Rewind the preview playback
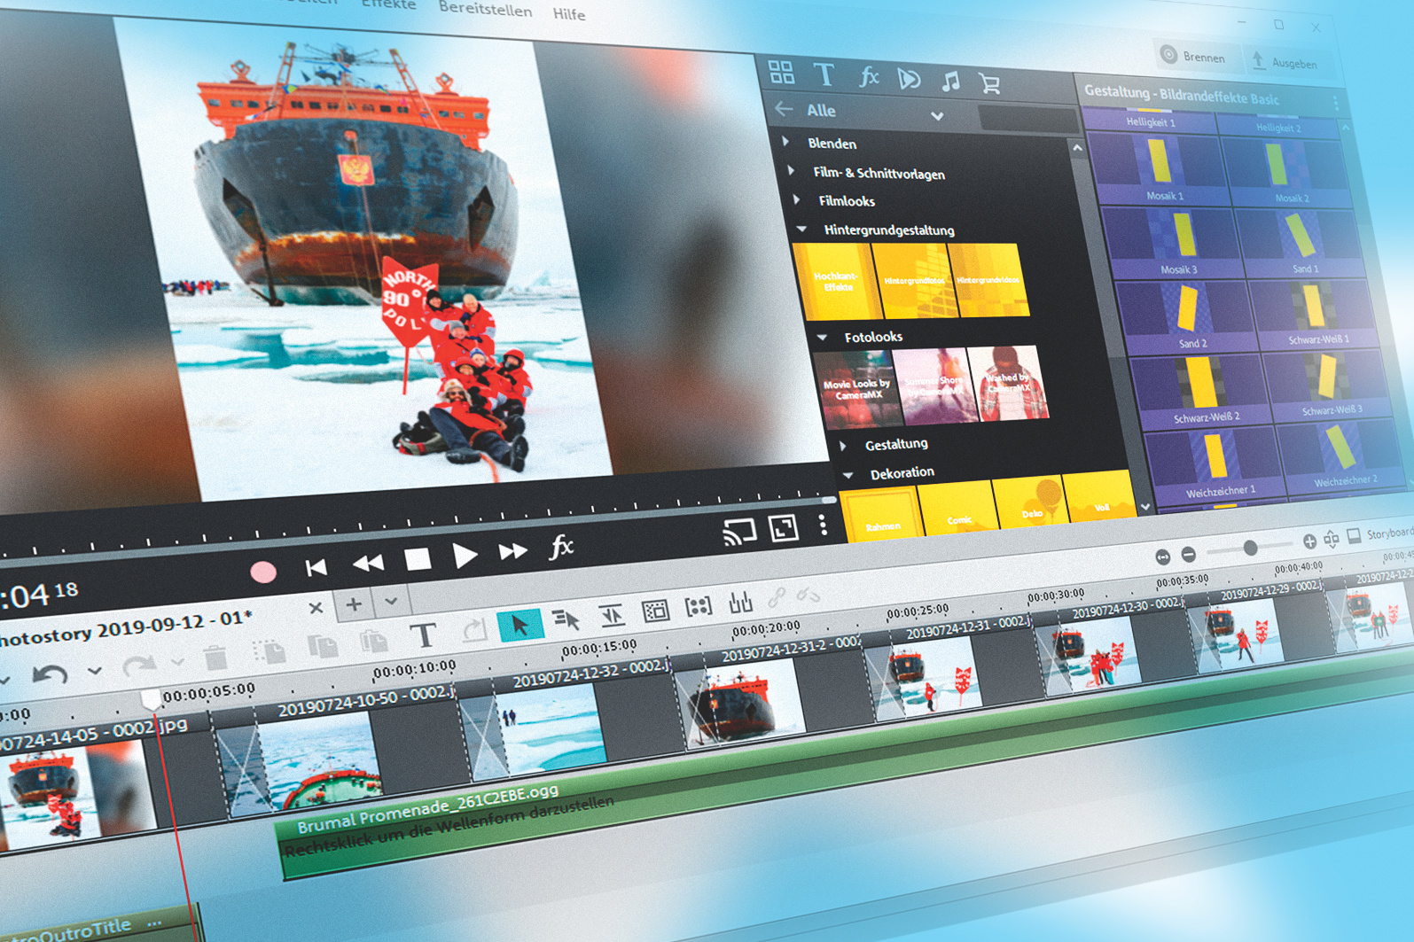The width and height of the screenshot is (1414, 942). pos(368,563)
